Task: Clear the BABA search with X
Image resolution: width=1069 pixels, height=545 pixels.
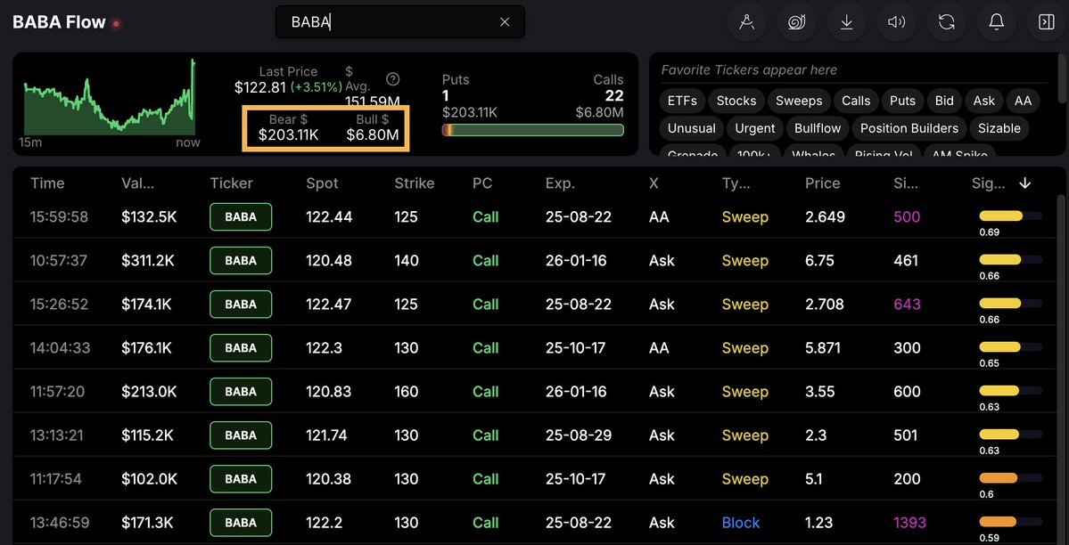Action: (x=505, y=21)
